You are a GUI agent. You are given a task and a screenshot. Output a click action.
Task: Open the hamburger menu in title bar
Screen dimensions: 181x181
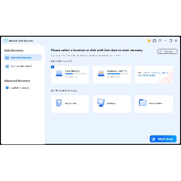(160, 41)
